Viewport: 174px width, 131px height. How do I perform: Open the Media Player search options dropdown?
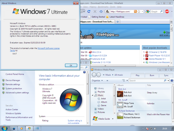168,81
